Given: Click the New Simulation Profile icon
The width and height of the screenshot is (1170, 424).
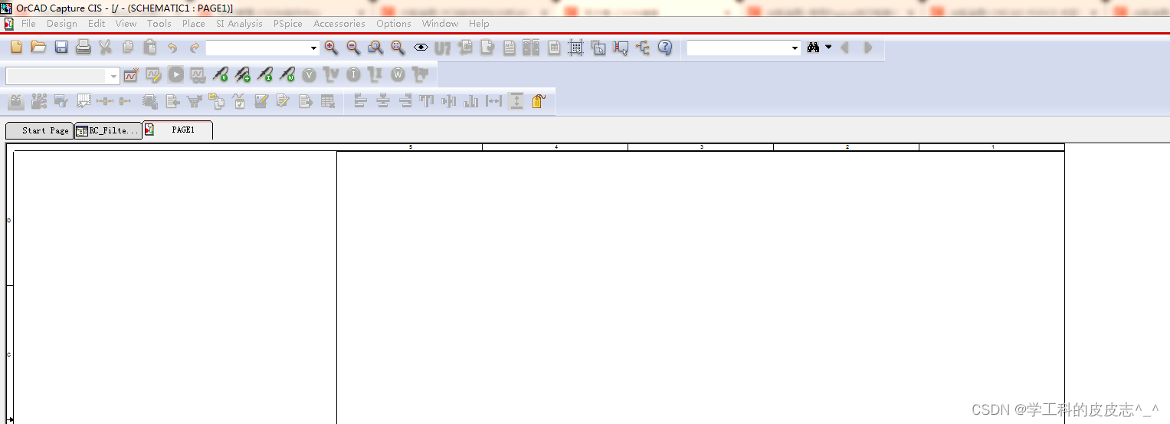Looking at the screenshot, I should [x=131, y=75].
